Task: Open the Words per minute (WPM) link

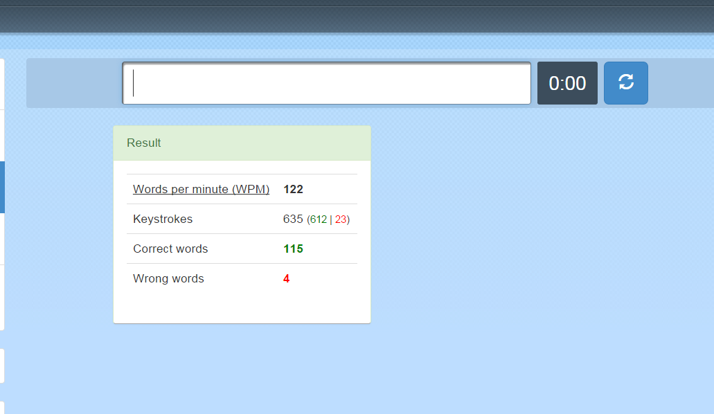Action: coord(201,189)
